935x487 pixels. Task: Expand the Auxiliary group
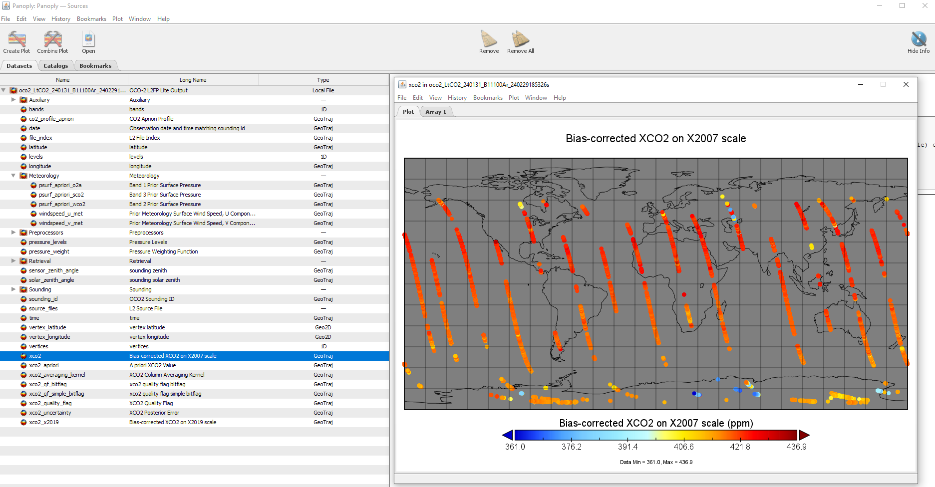coord(13,100)
